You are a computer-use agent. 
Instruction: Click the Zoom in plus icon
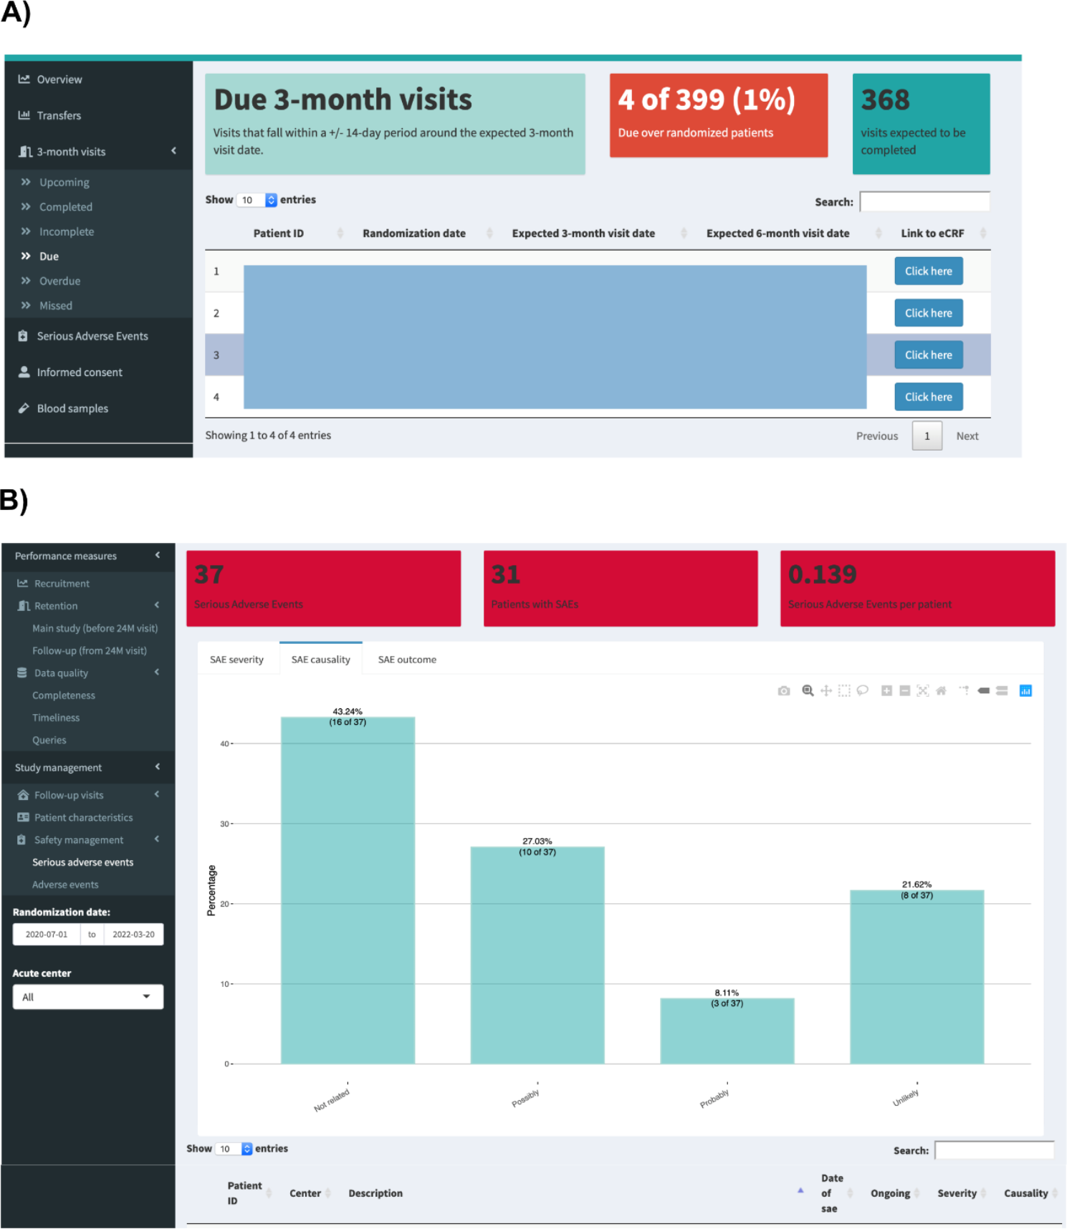tap(886, 690)
